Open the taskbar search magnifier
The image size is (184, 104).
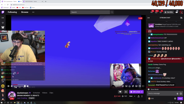tap(5, 103)
